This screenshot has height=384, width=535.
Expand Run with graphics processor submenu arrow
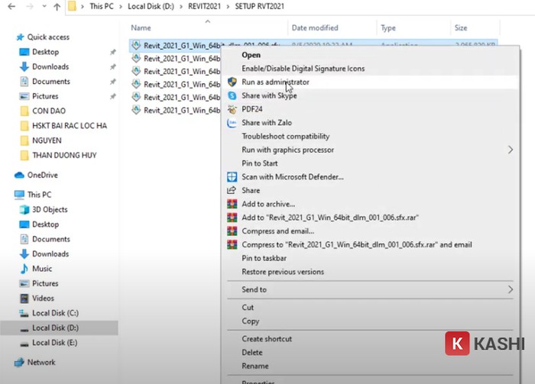click(510, 150)
